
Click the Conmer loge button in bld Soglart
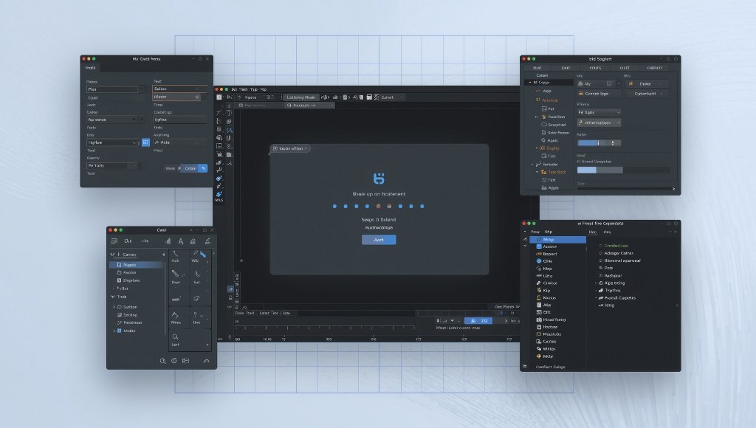(x=599, y=94)
